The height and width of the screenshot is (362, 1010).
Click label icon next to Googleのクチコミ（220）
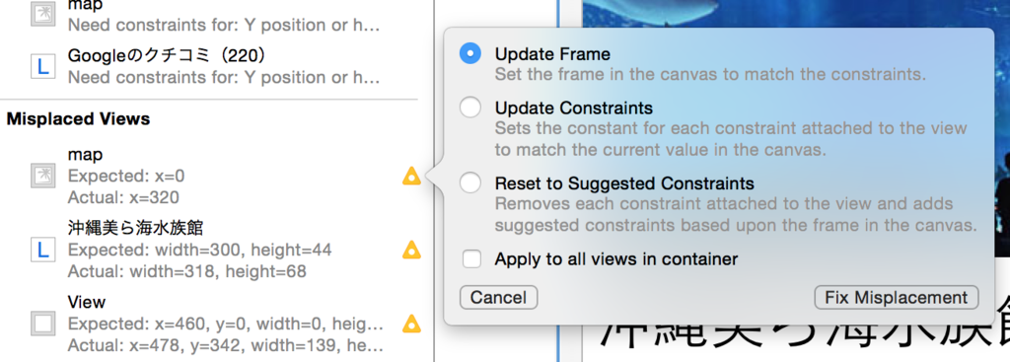click(43, 66)
